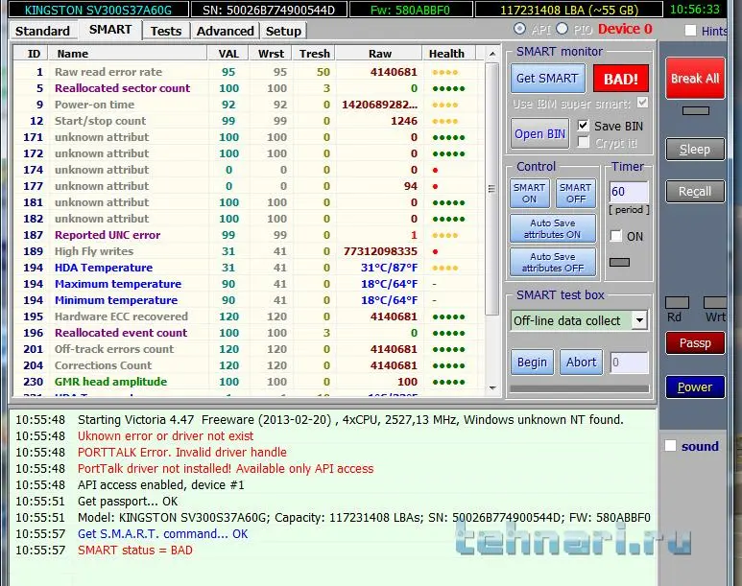This screenshot has width=742, height=586.
Task: Select the API radio button
Action: pyautogui.click(x=519, y=30)
